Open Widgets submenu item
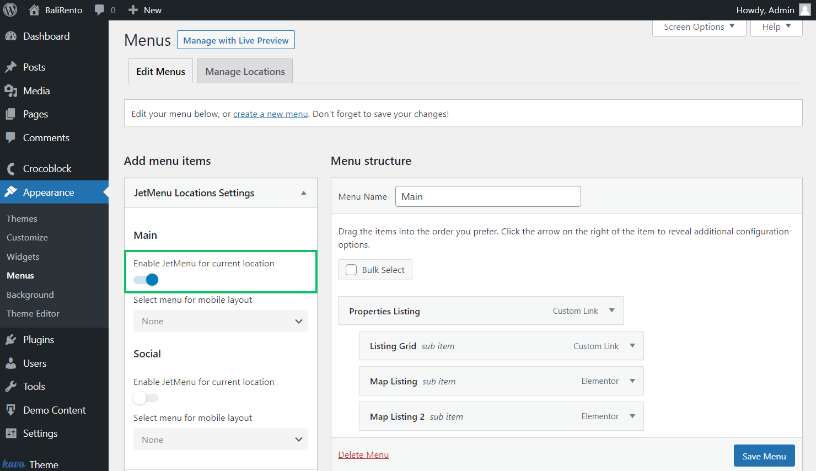 pyautogui.click(x=23, y=256)
